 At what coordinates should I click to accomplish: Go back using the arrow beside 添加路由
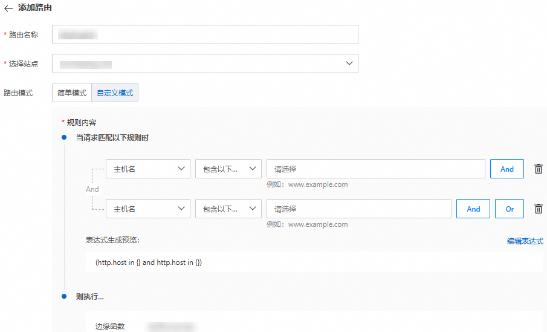click(8, 8)
